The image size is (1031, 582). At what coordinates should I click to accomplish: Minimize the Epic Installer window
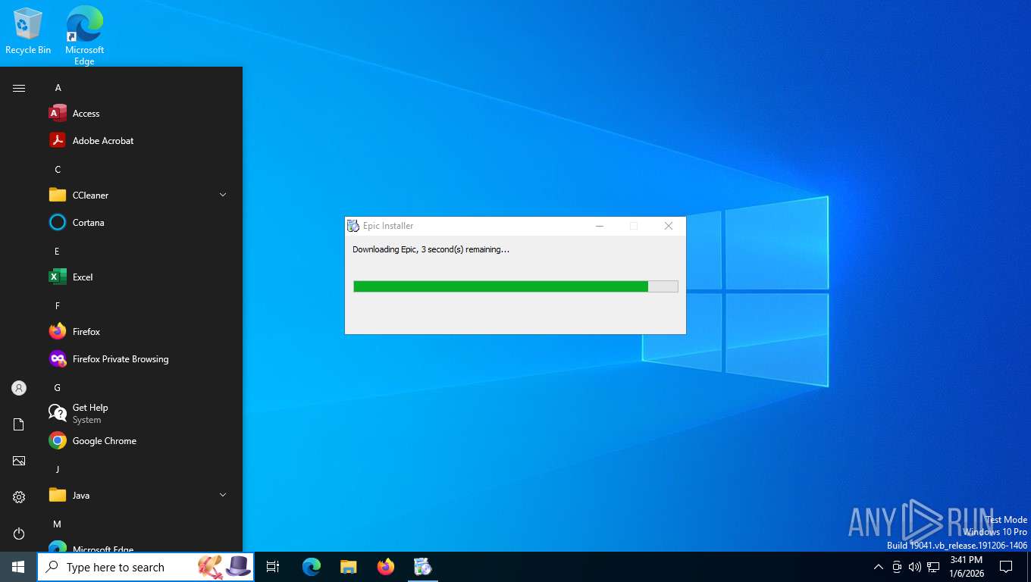[600, 226]
